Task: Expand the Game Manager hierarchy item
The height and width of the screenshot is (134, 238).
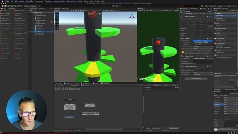Action: coord(34,20)
